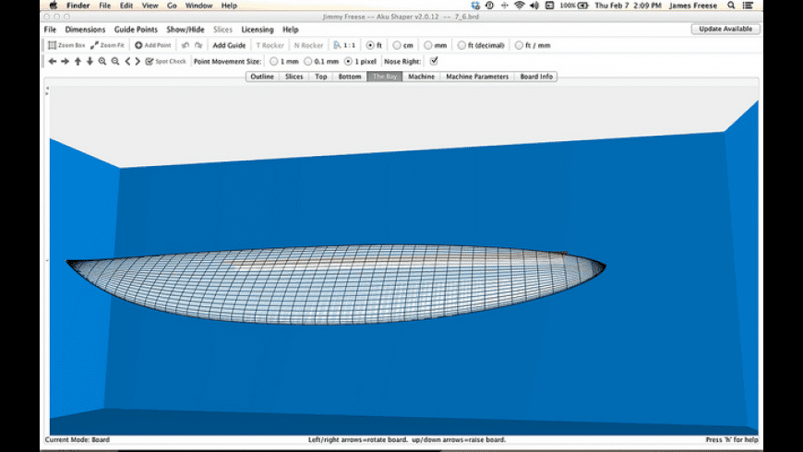This screenshot has height=452, width=803.
Task: Click the Zoom Fit tool
Action: [107, 45]
